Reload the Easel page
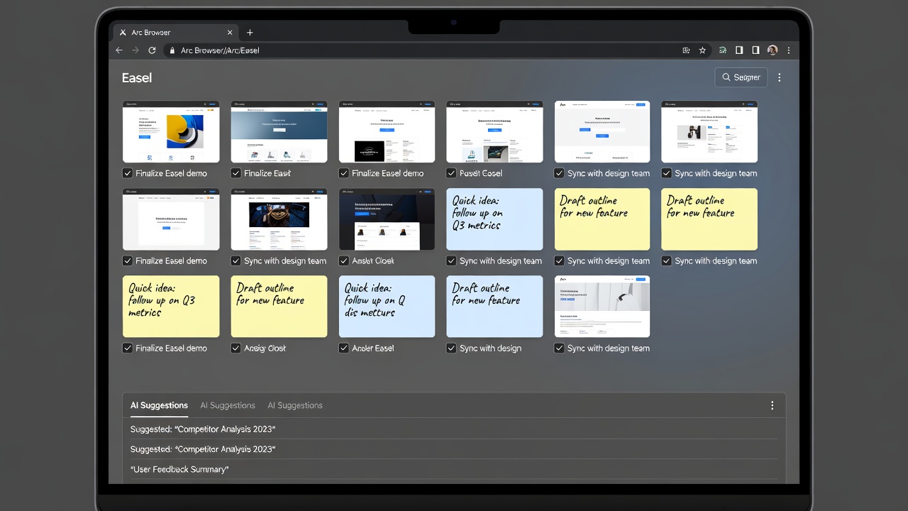The image size is (908, 511). [x=152, y=50]
